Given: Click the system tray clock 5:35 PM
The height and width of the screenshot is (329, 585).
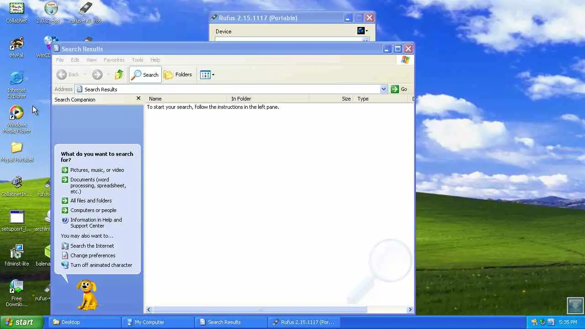Looking at the screenshot, I should (568, 322).
